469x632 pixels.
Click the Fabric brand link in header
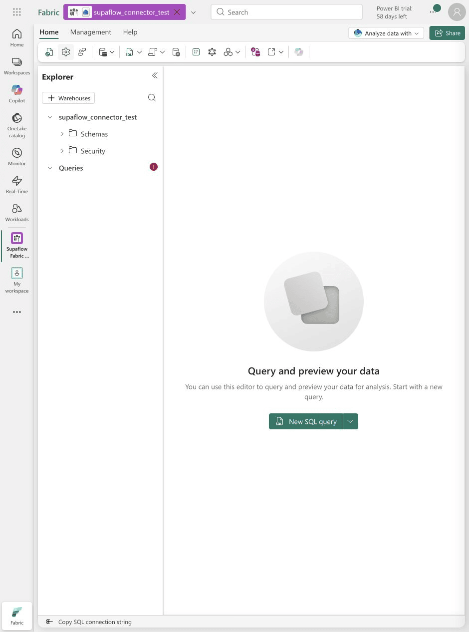coord(48,12)
